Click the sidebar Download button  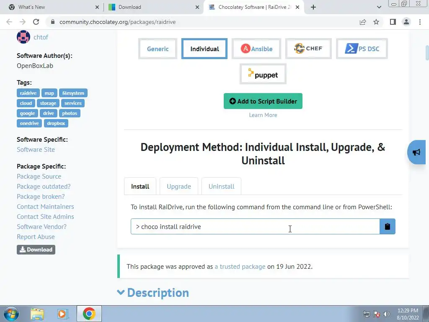tap(36, 250)
